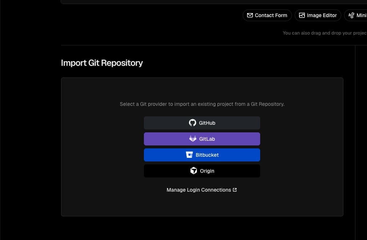Pick the Origin provider button
The height and width of the screenshot is (240, 367).
pyautogui.click(x=202, y=171)
